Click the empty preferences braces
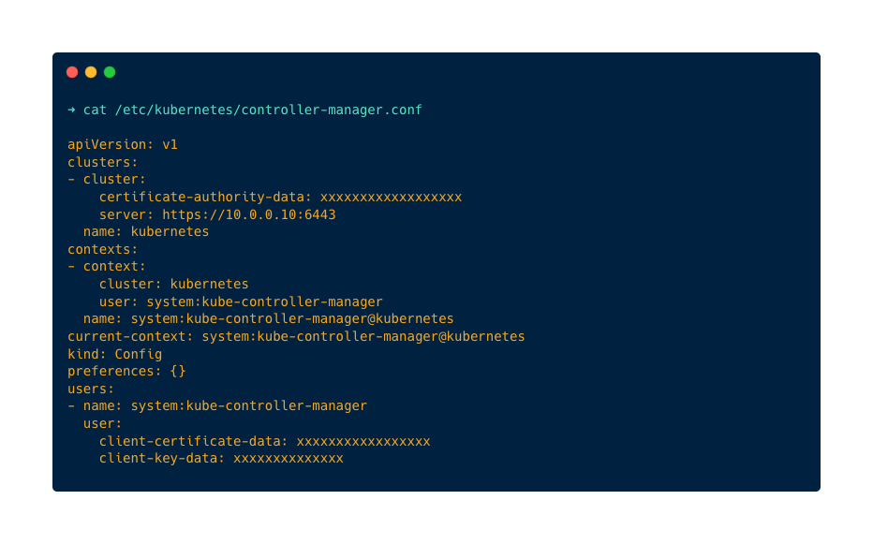This screenshot has height=544, width=873. [178, 371]
